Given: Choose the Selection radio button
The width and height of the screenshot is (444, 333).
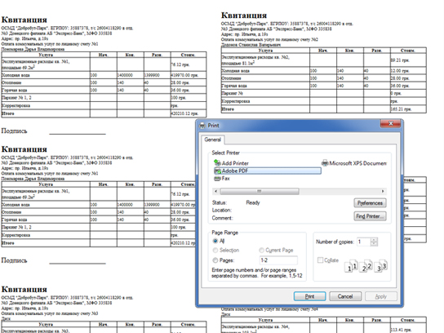Looking at the screenshot, I should [x=215, y=250].
